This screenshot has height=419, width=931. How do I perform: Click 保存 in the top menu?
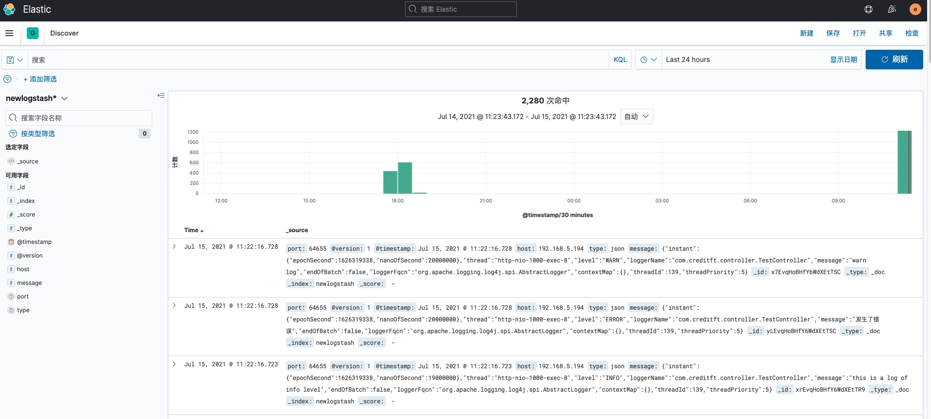(x=833, y=33)
